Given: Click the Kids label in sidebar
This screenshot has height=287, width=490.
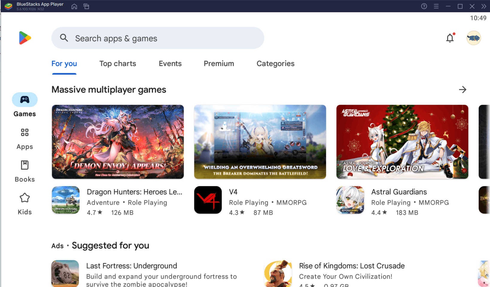Looking at the screenshot, I should coord(25,212).
